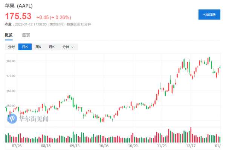226x152 pixels.
Task: Click the 175.53 current price figure
Action: pyautogui.click(x=18, y=17)
